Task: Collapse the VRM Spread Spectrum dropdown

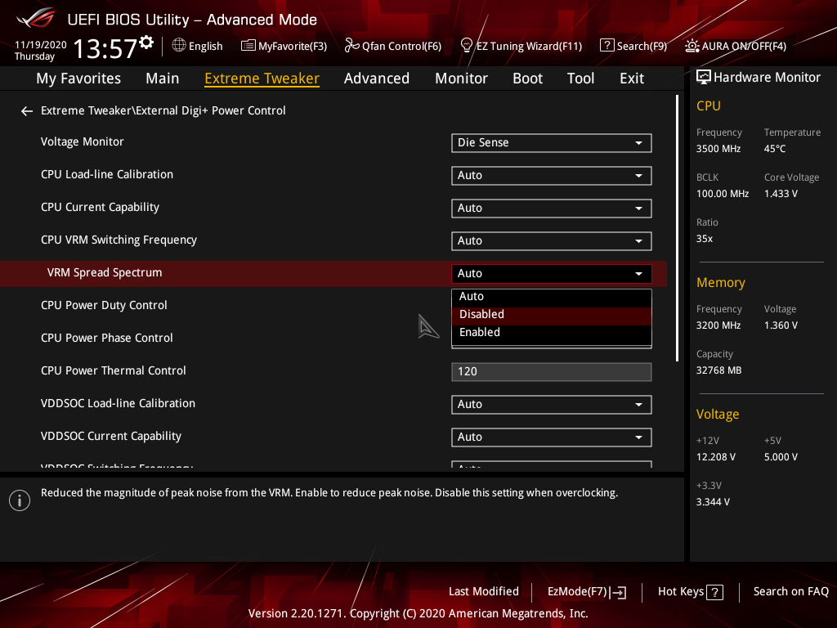Action: coord(552,273)
